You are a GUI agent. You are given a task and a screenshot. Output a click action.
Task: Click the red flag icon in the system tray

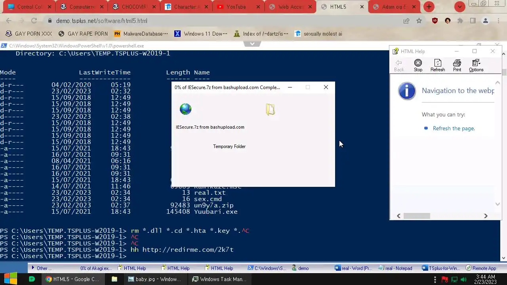click(x=445, y=280)
